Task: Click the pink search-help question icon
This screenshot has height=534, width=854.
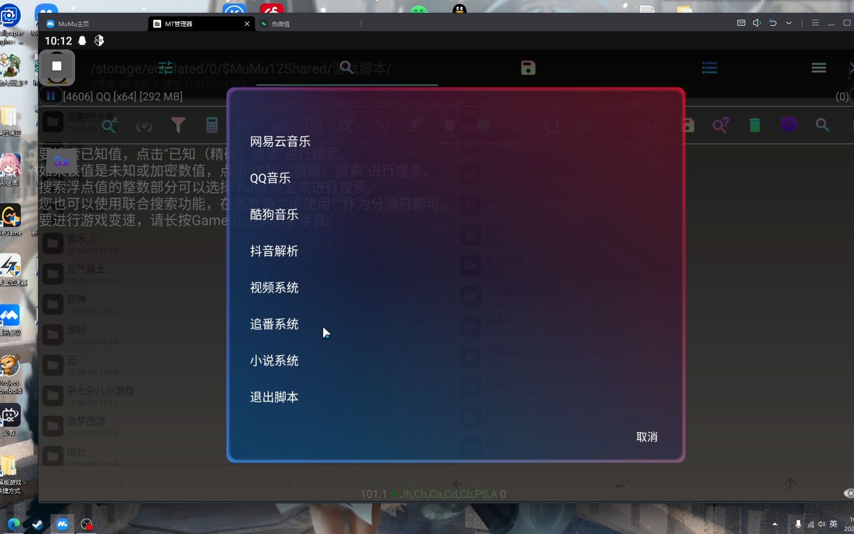Action: pyautogui.click(x=720, y=126)
